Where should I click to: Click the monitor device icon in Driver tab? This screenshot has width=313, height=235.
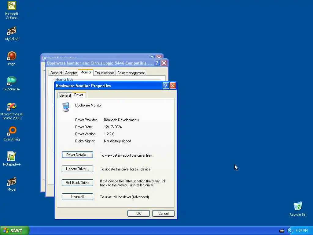coord(66,107)
